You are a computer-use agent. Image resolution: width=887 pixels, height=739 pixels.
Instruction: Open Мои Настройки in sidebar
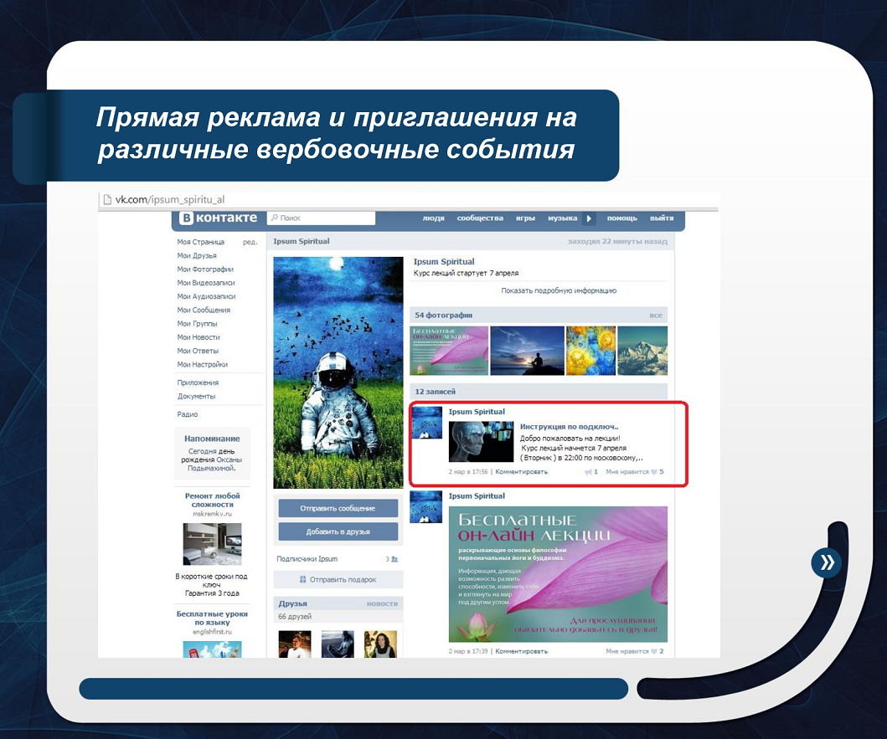pos(203,364)
